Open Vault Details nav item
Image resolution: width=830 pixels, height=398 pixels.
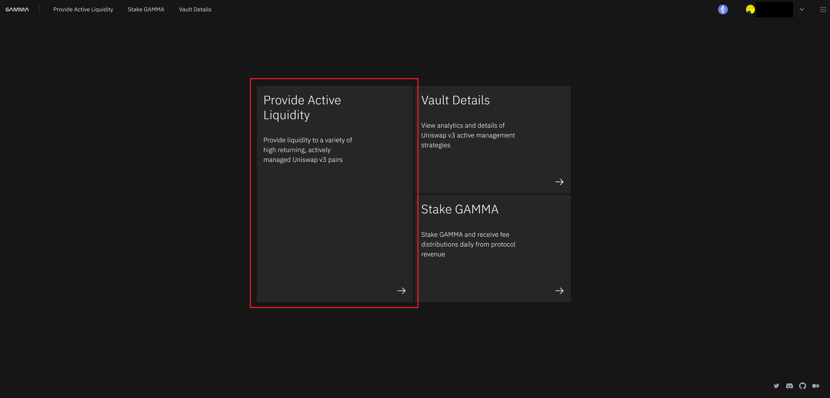(x=195, y=10)
